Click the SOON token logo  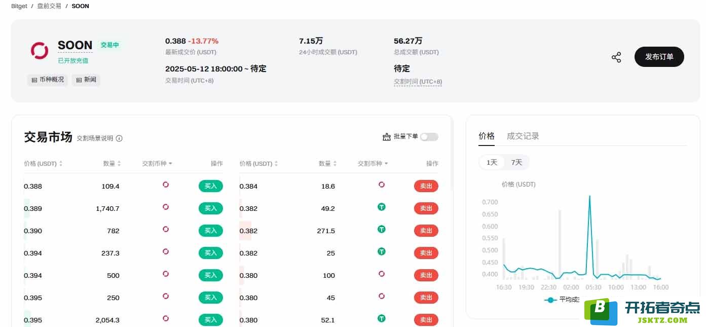click(x=40, y=50)
